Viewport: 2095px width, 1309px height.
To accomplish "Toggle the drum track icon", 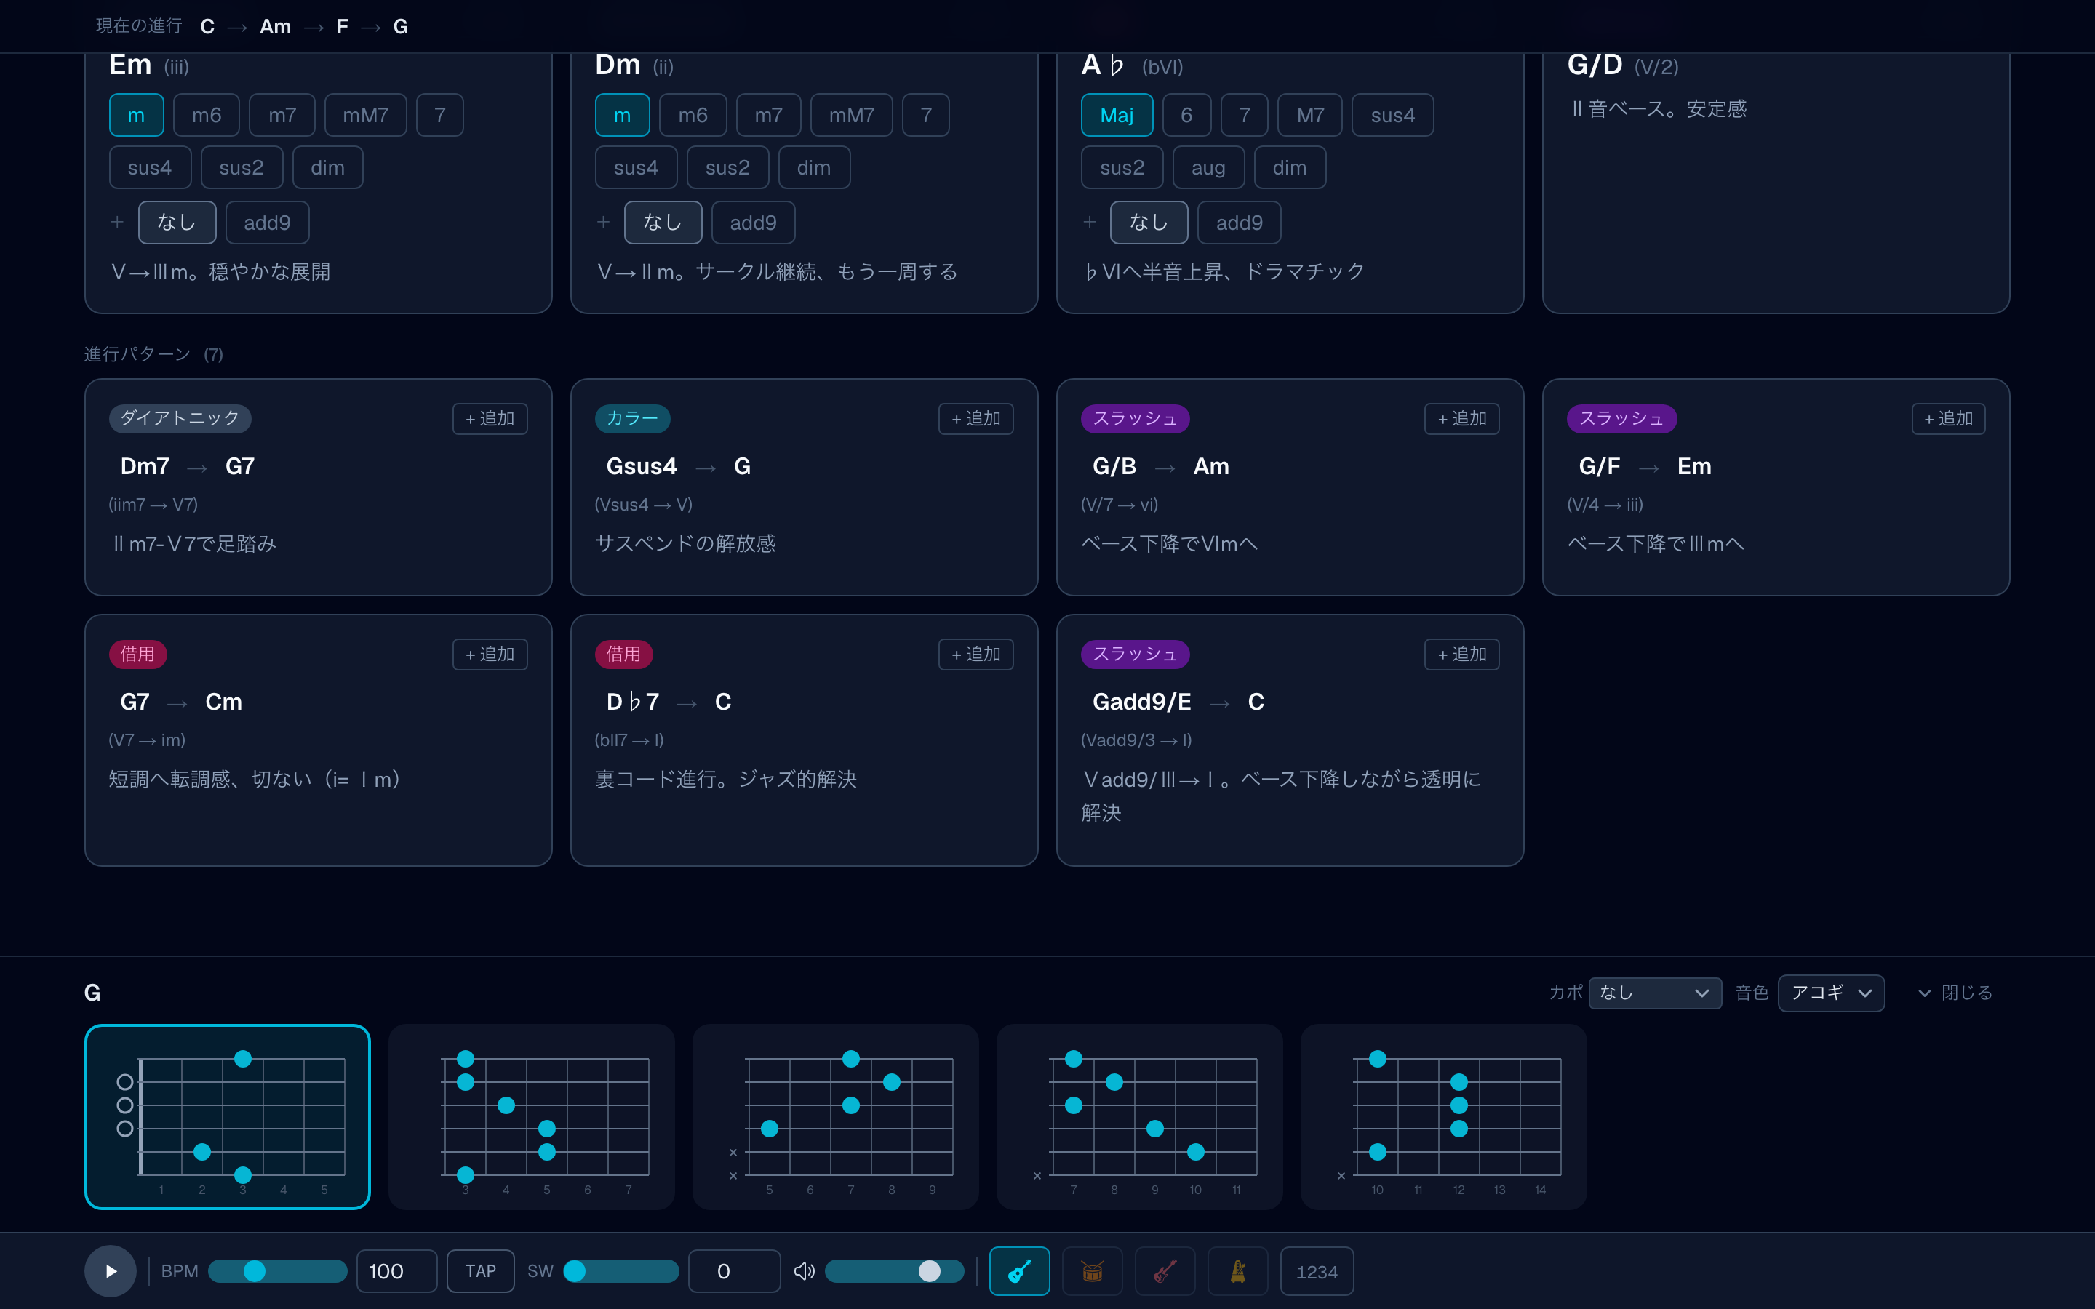I will click(1092, 1270).
